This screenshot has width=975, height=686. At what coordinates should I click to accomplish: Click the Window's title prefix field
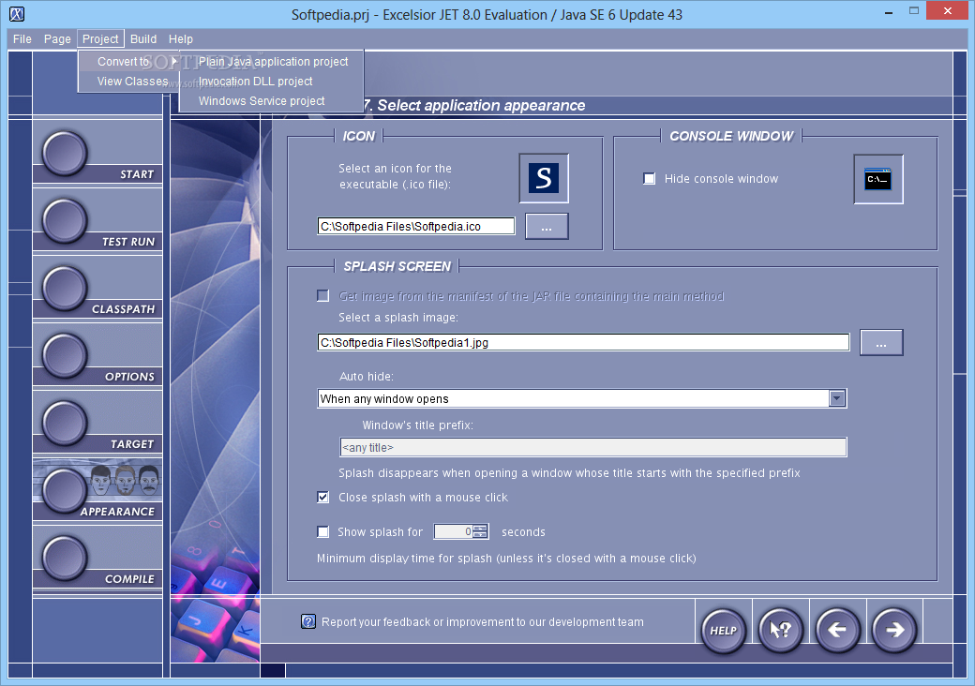[x=593, y=447]
